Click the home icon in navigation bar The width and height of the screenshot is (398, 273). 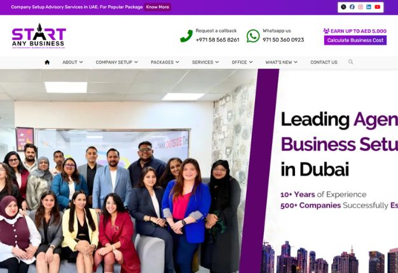click(47, 62)
